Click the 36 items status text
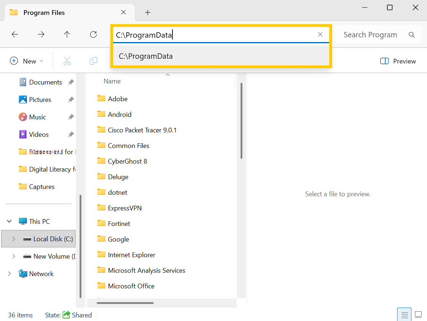This screenshot has height=321, width=427. [x=20, y=315]
